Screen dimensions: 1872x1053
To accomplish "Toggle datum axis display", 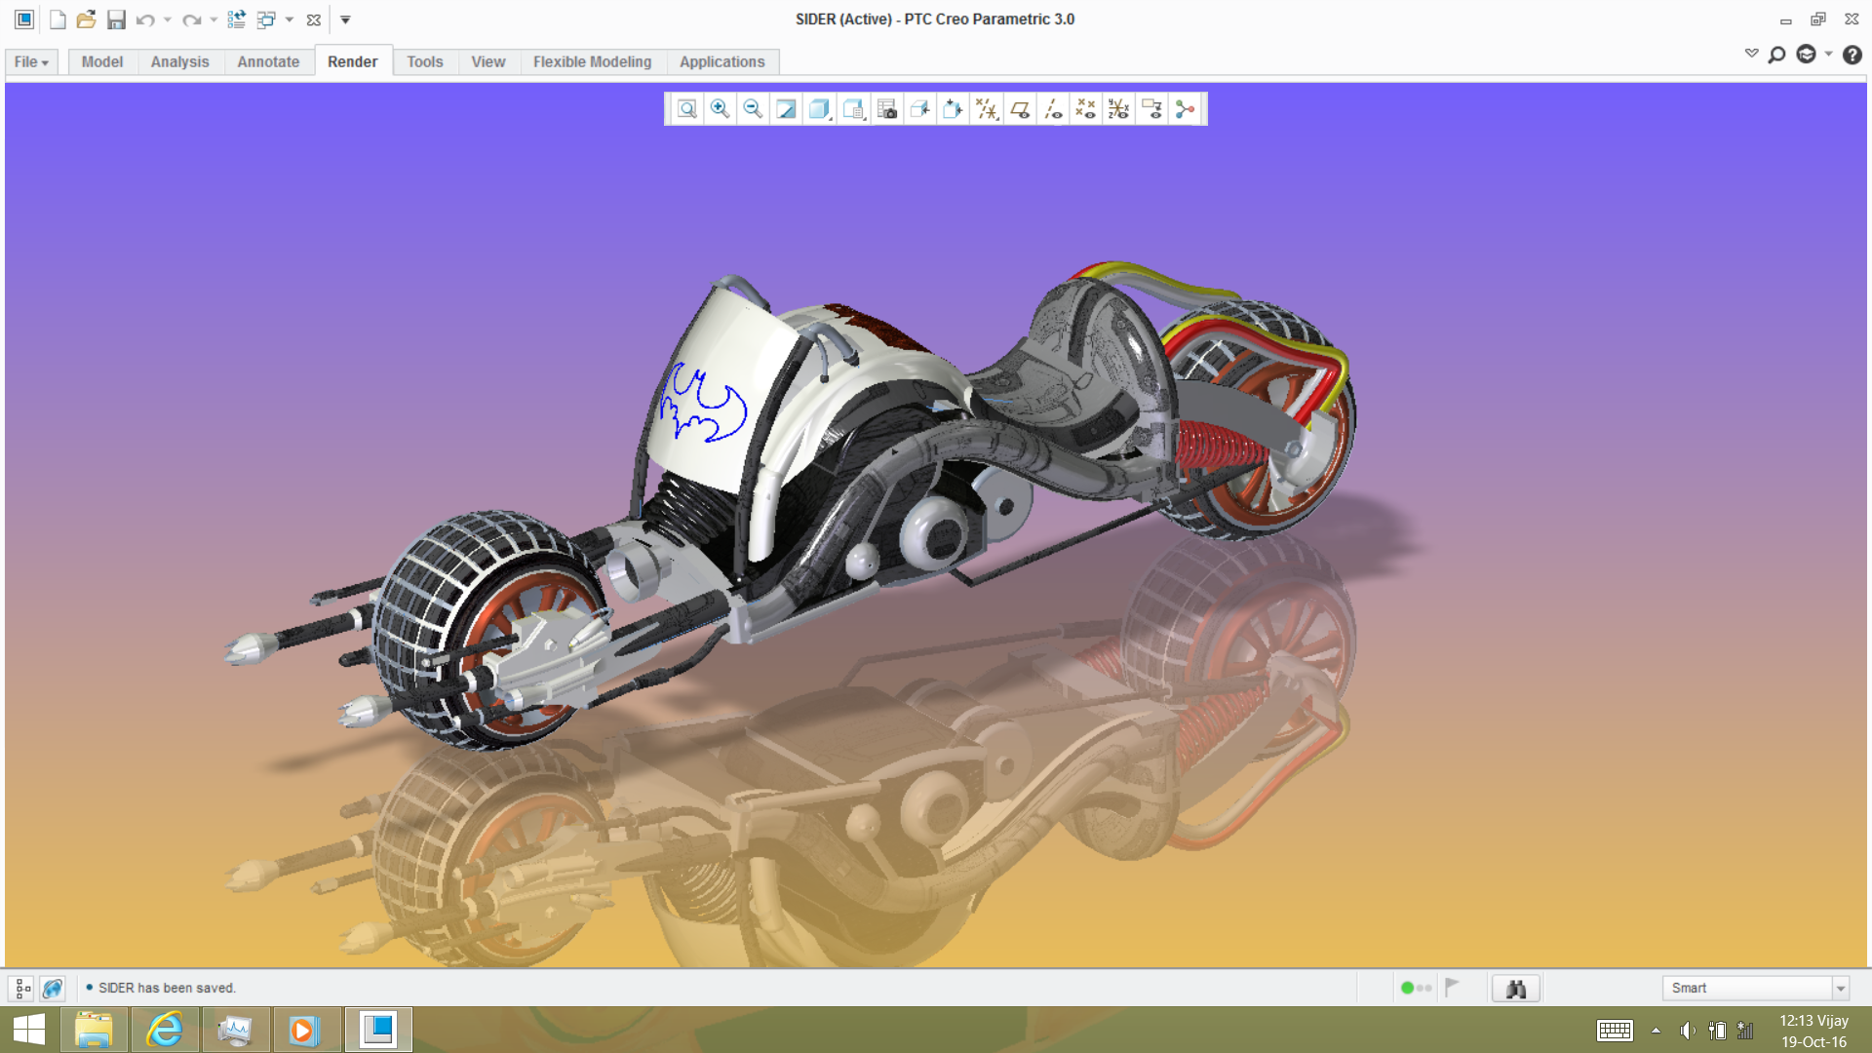I will click(1053, 109).
